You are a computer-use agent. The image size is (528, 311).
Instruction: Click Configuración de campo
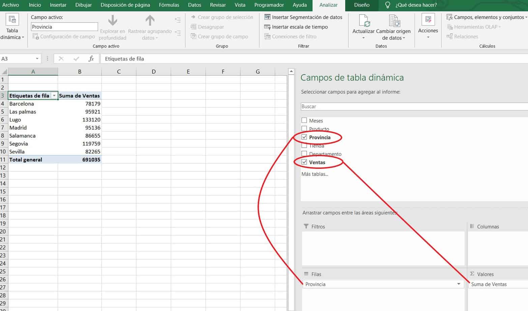[64, 36]
